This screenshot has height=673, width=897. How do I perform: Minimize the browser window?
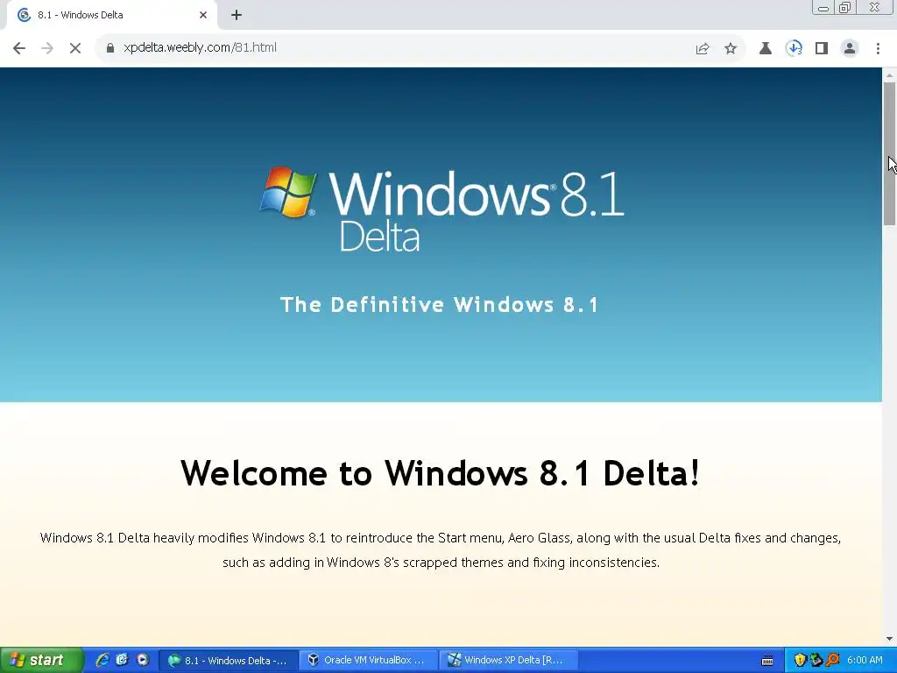point(823,7)
